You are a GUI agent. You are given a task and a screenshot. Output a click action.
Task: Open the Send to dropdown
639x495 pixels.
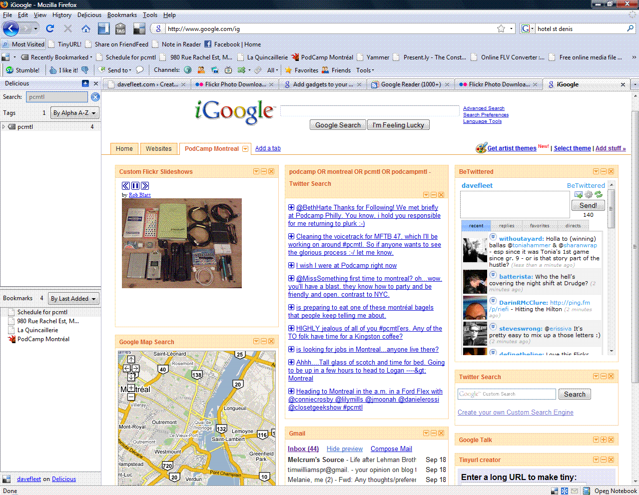[x=115, y=70]
